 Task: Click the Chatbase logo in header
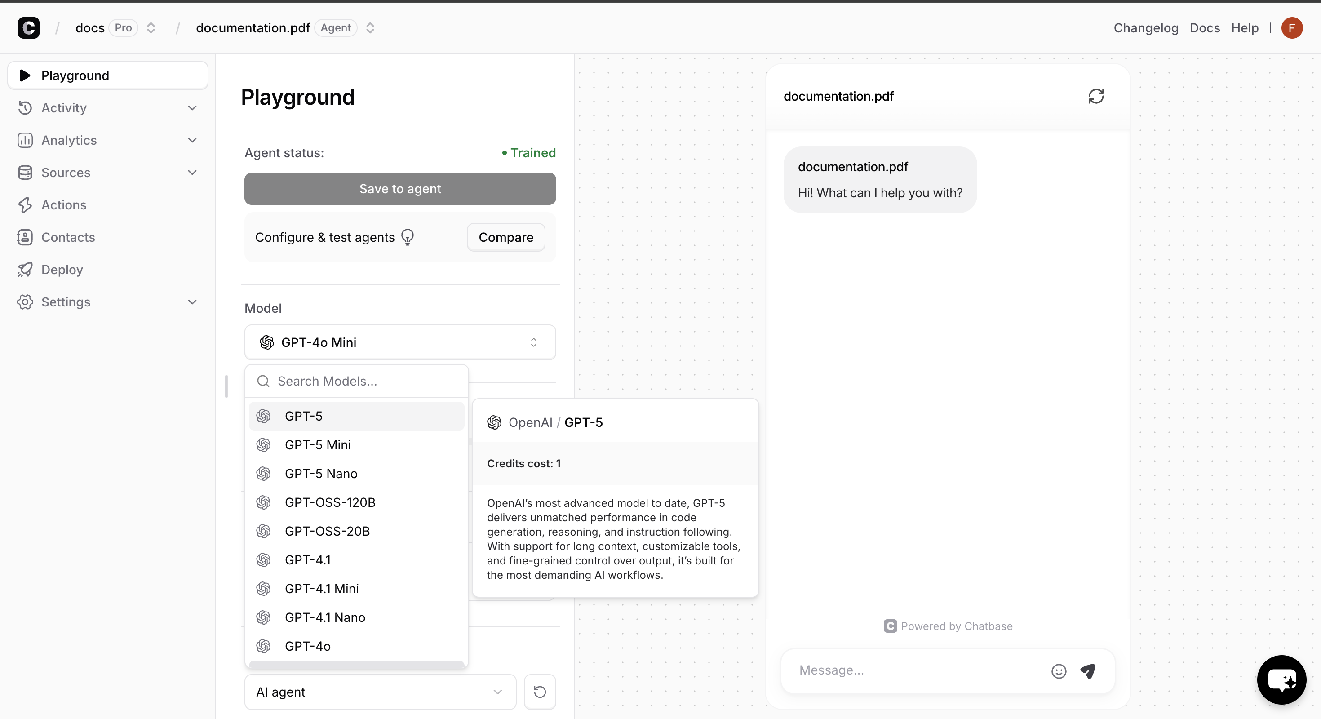[29, 28]
